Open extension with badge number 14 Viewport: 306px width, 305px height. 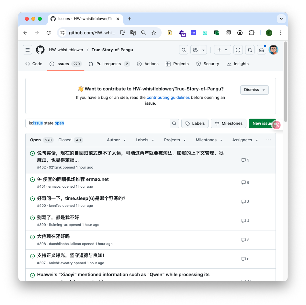coord(182,33)
